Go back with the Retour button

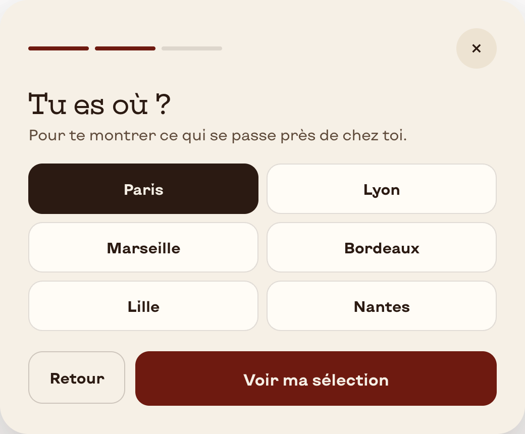click(77, 377)
